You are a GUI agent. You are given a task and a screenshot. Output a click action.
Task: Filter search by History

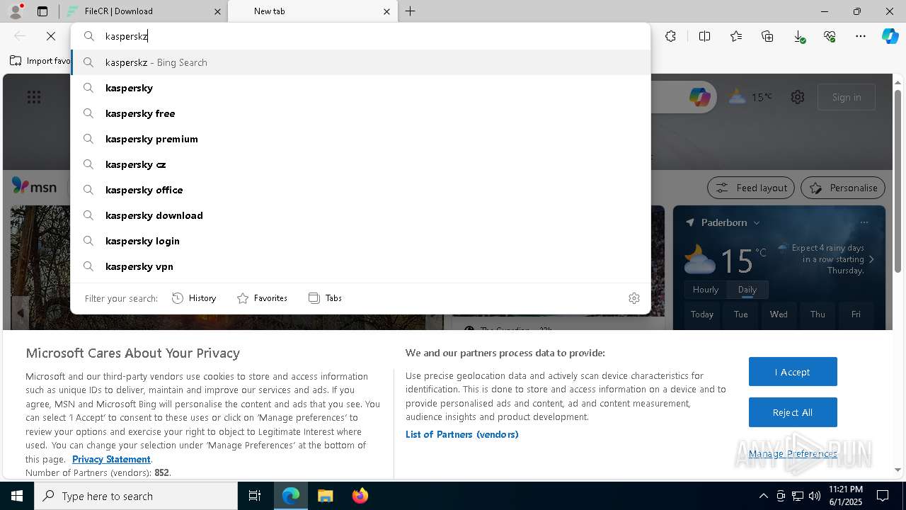tap(194, 298)
